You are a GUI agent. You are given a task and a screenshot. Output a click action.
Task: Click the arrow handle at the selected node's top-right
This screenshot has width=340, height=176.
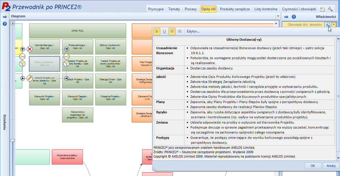pos(66,49)
